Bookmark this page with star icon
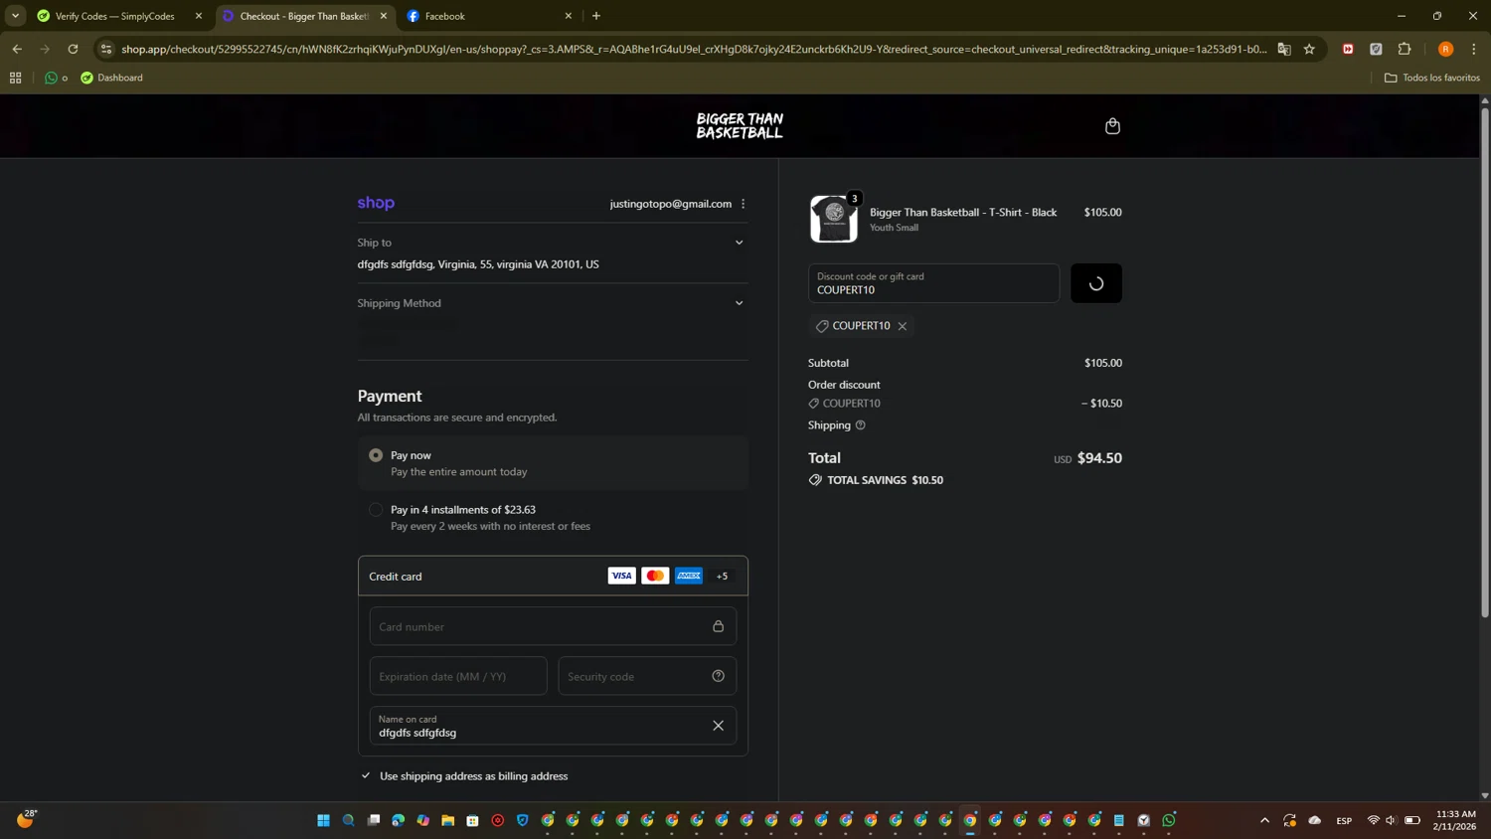Image resolution: width=1491 pixels, height=839 pixels. [x=1310, y=49]
